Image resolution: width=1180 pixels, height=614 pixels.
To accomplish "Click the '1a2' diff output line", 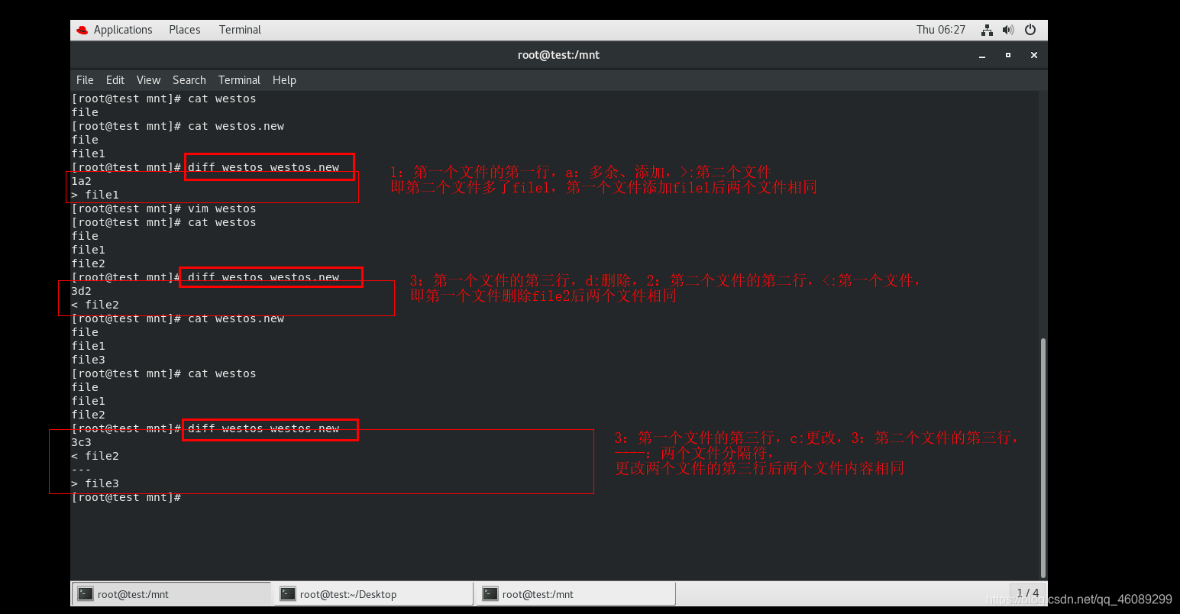I will (81, 181).
